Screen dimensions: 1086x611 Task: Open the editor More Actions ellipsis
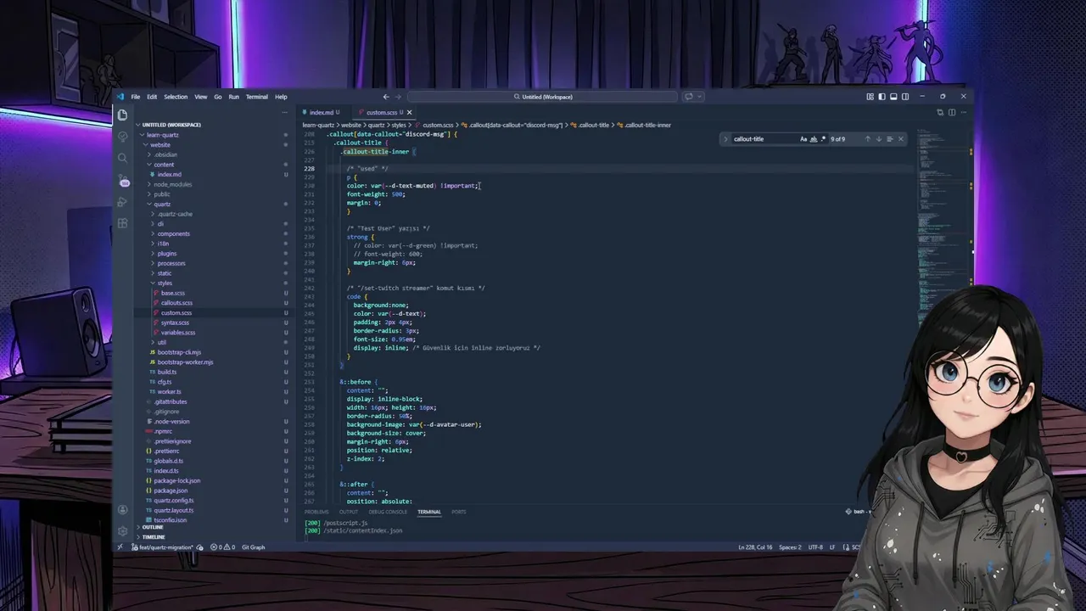(x=964, y=112)
